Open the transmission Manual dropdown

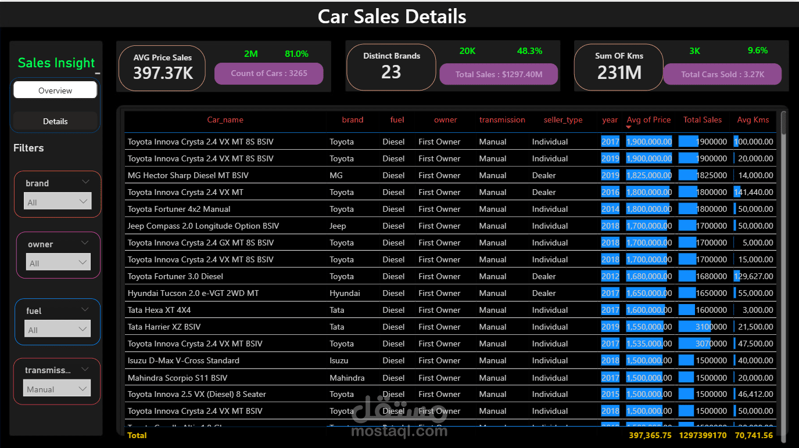[58, 389]
